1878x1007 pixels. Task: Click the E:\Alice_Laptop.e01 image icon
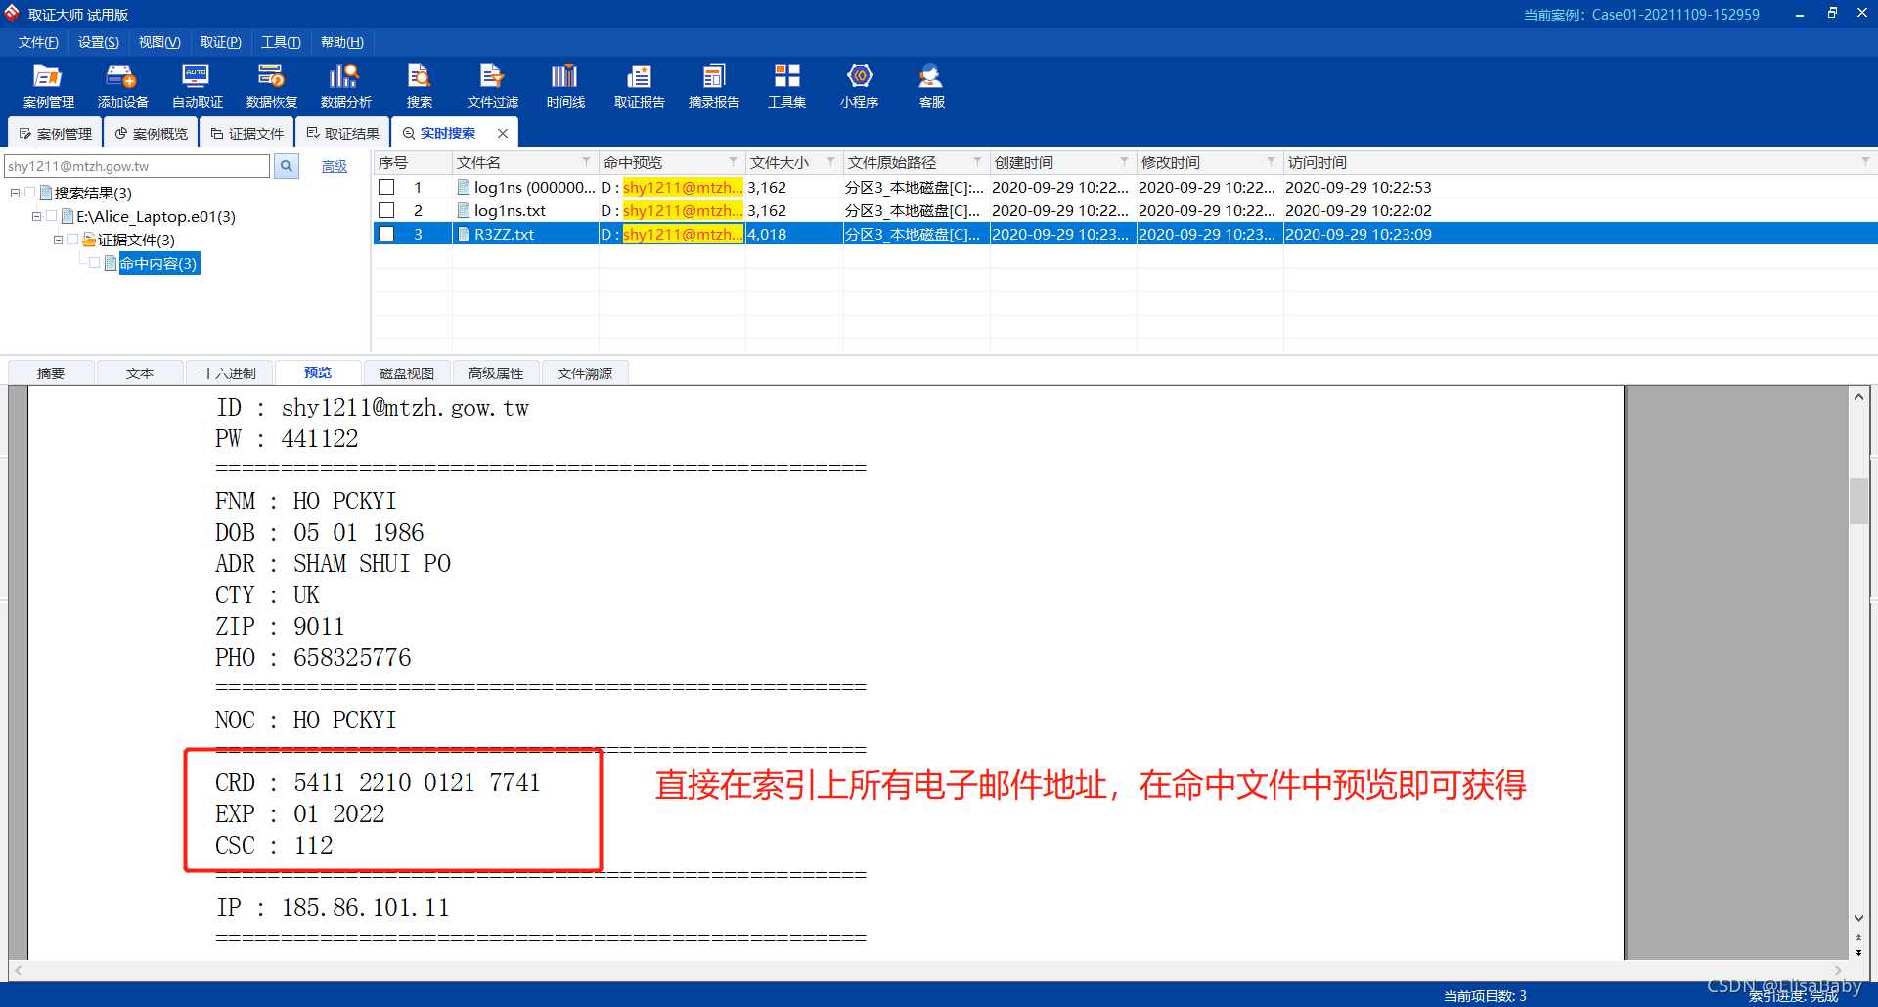[67, 216]
